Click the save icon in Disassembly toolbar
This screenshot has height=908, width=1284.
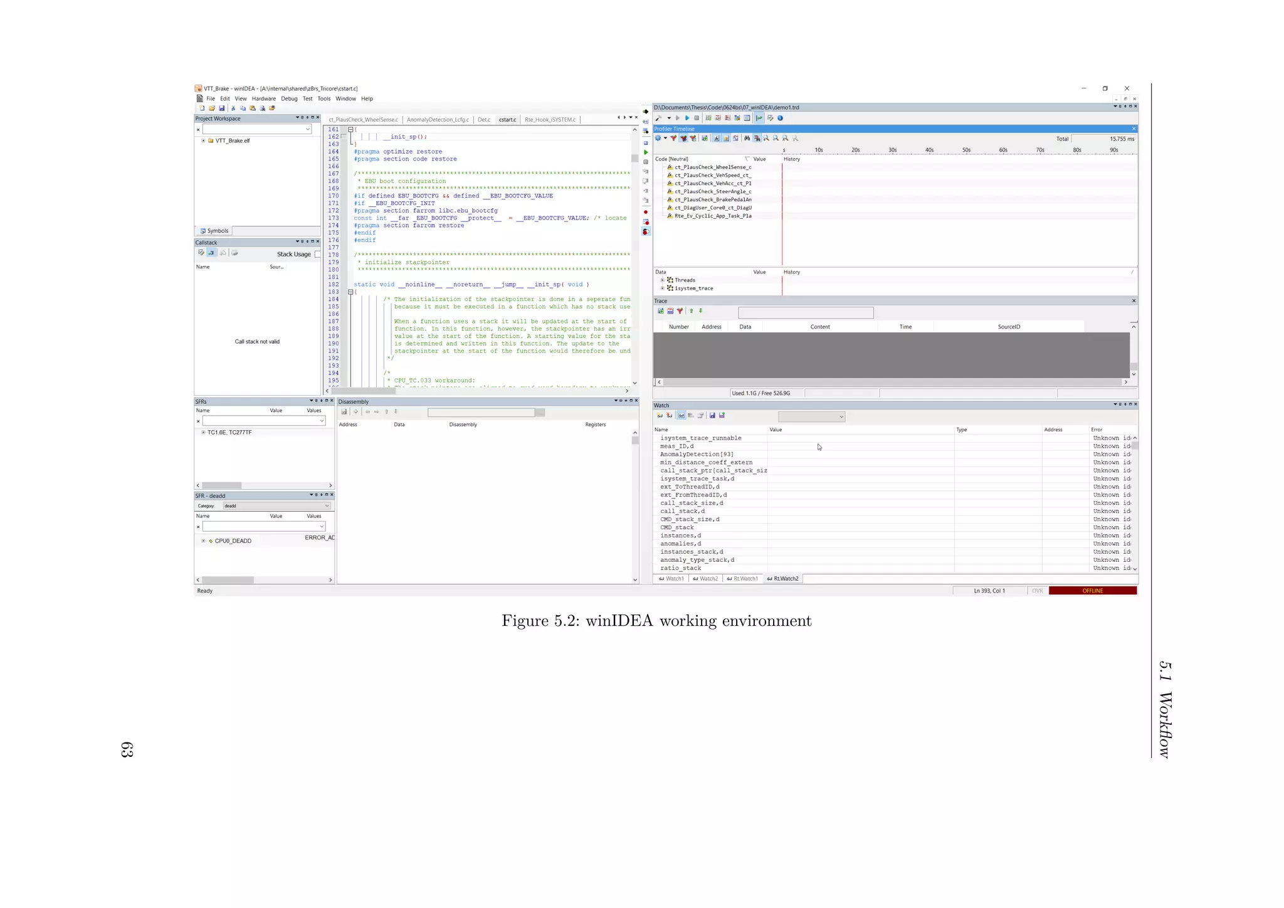point(344,412)
